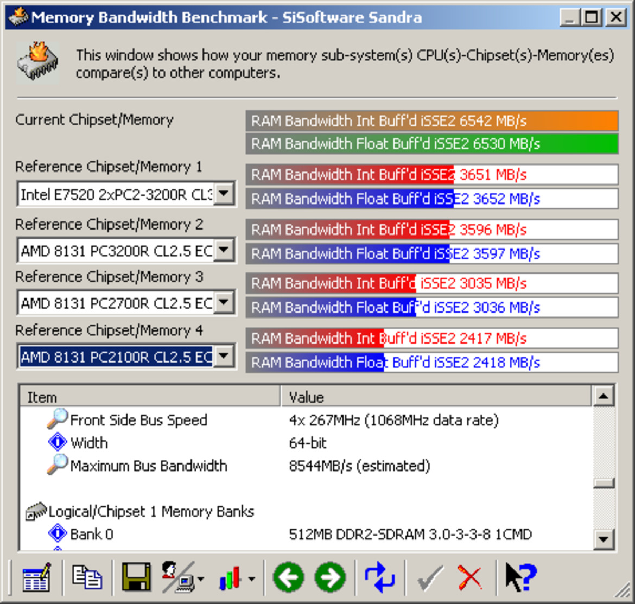Click the red Int 3596 MB/s reference bar

[431, 230]
